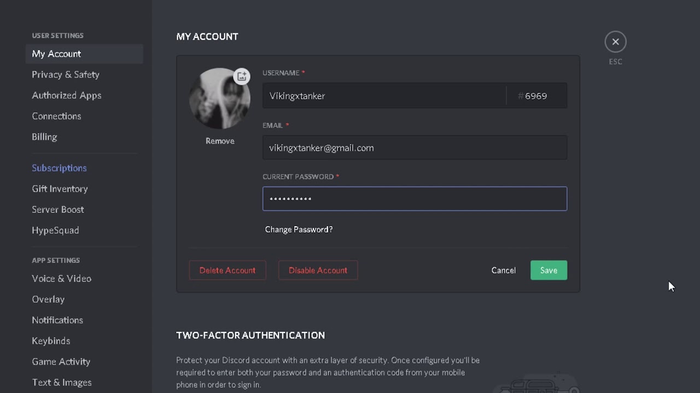
Task: Cancel the account edits
Action: pos(503,270)
